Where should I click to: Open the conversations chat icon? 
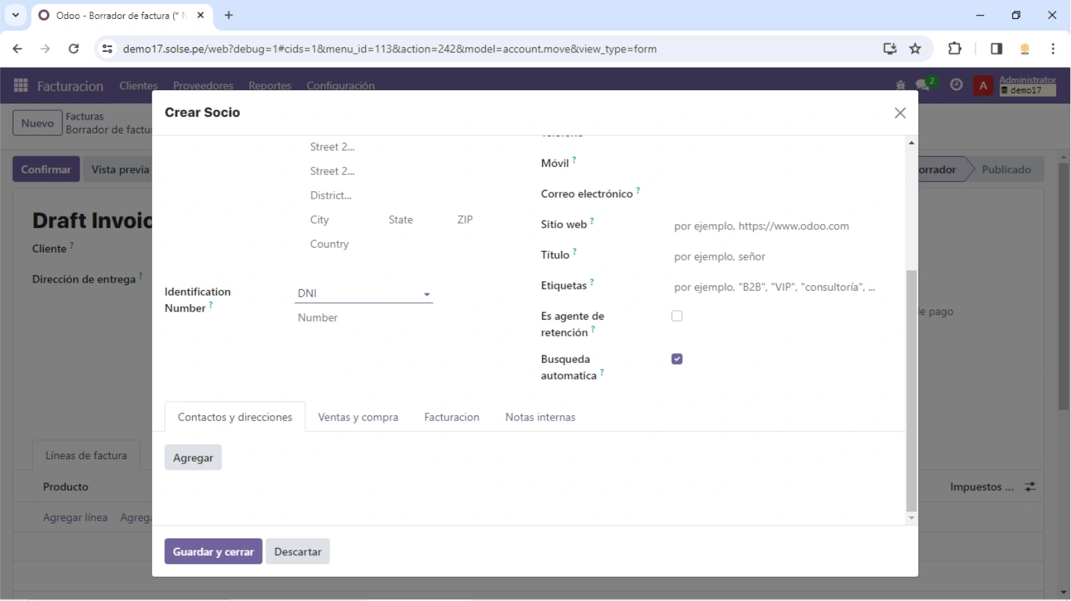923,85
